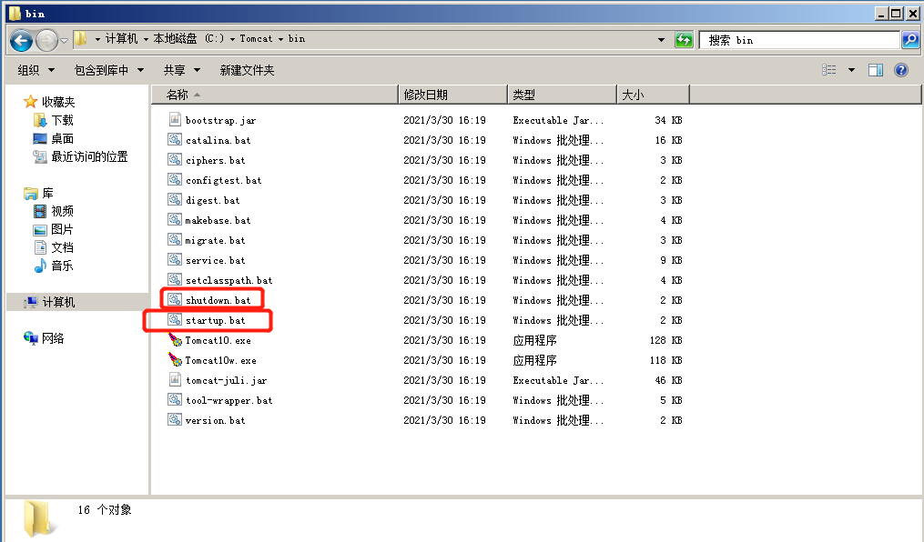Select the Tomcat10.exe application icon
Viewport: 924px width, 542px height.
coord(176,340)
